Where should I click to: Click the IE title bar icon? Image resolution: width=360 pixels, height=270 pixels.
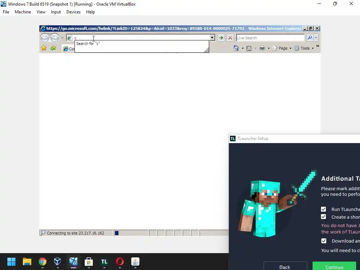click(x=43, y=28)
